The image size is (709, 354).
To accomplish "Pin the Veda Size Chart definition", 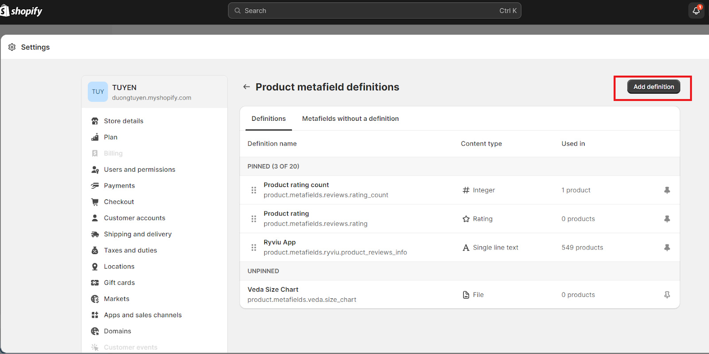I will 667,295.
